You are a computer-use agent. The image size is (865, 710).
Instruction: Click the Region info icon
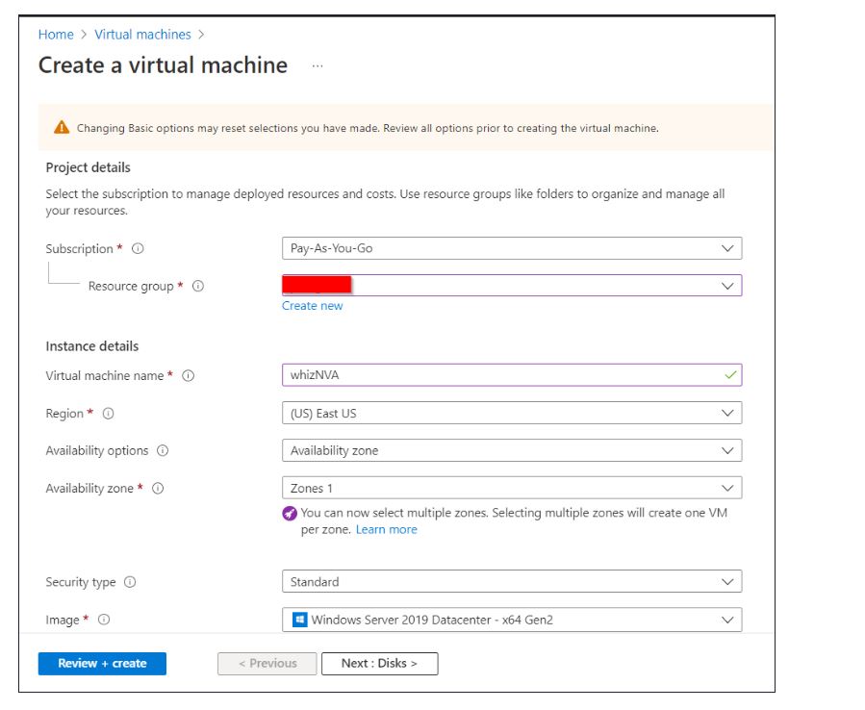[108, 414]
